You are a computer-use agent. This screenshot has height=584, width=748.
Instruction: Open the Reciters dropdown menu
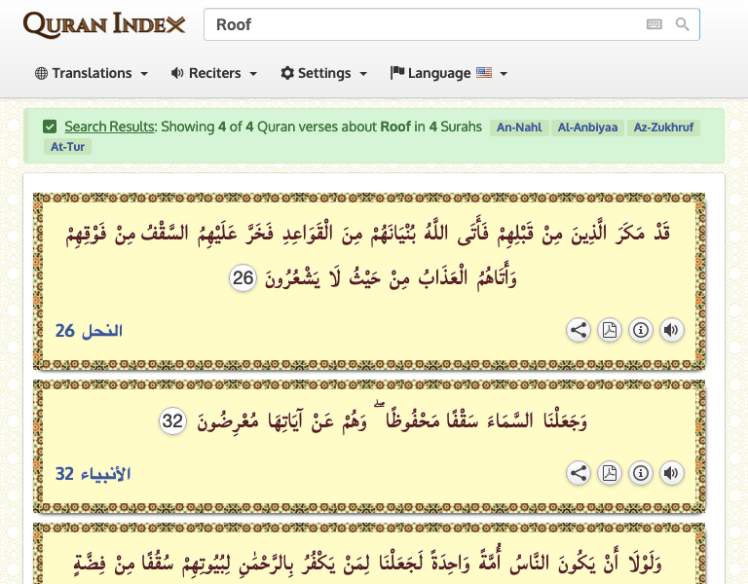point(213,73)
